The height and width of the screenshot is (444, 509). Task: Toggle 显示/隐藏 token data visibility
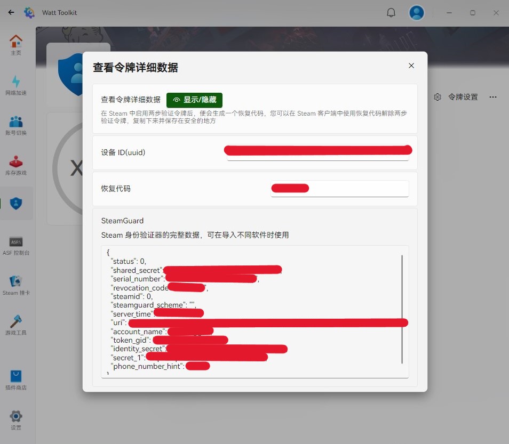coord(194,100)
